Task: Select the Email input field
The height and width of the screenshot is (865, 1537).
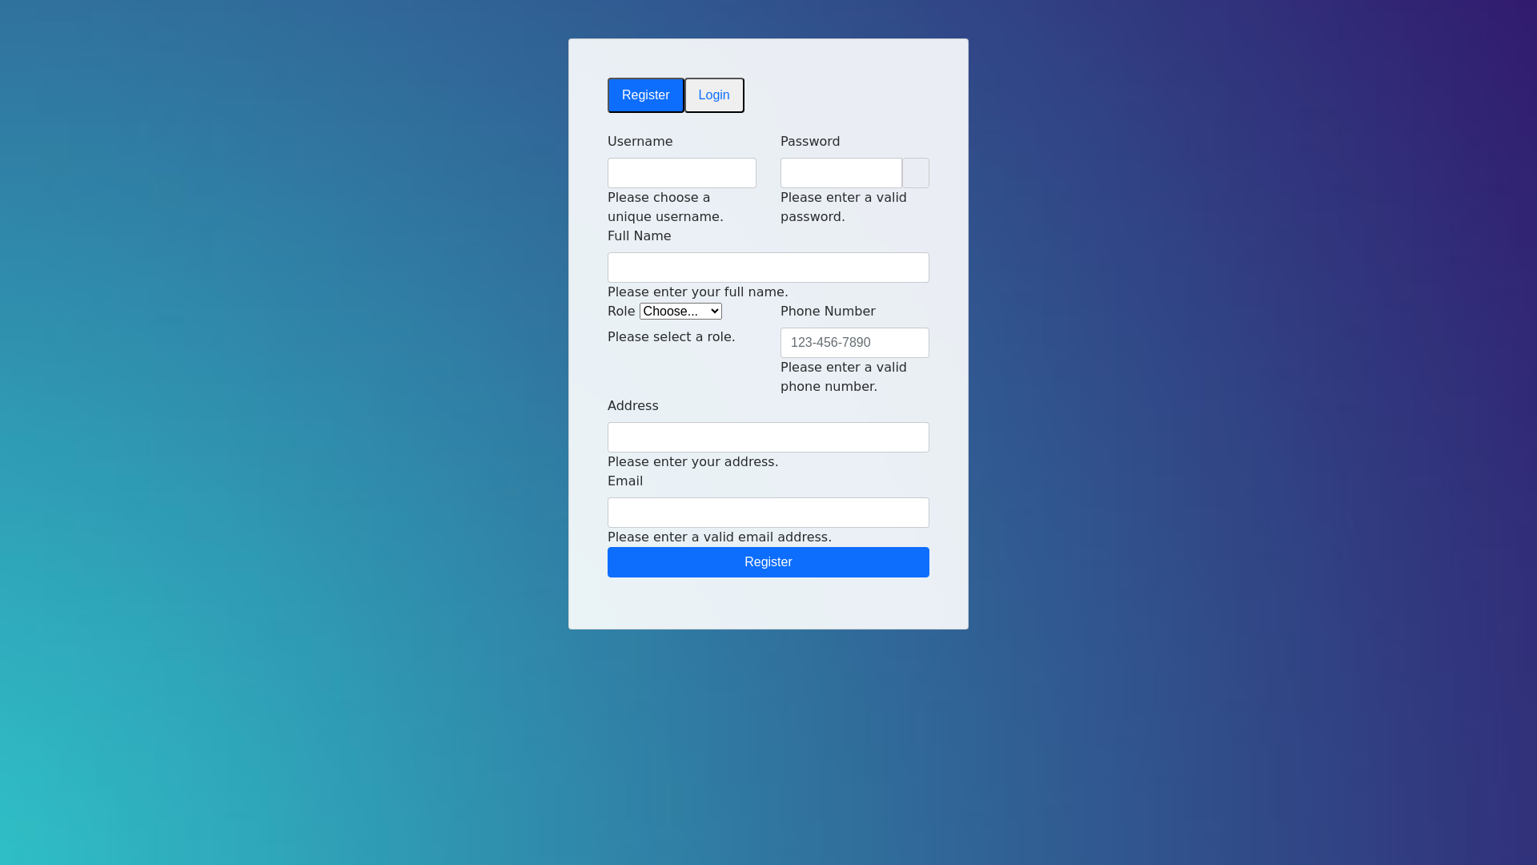Action: (768, 513)
